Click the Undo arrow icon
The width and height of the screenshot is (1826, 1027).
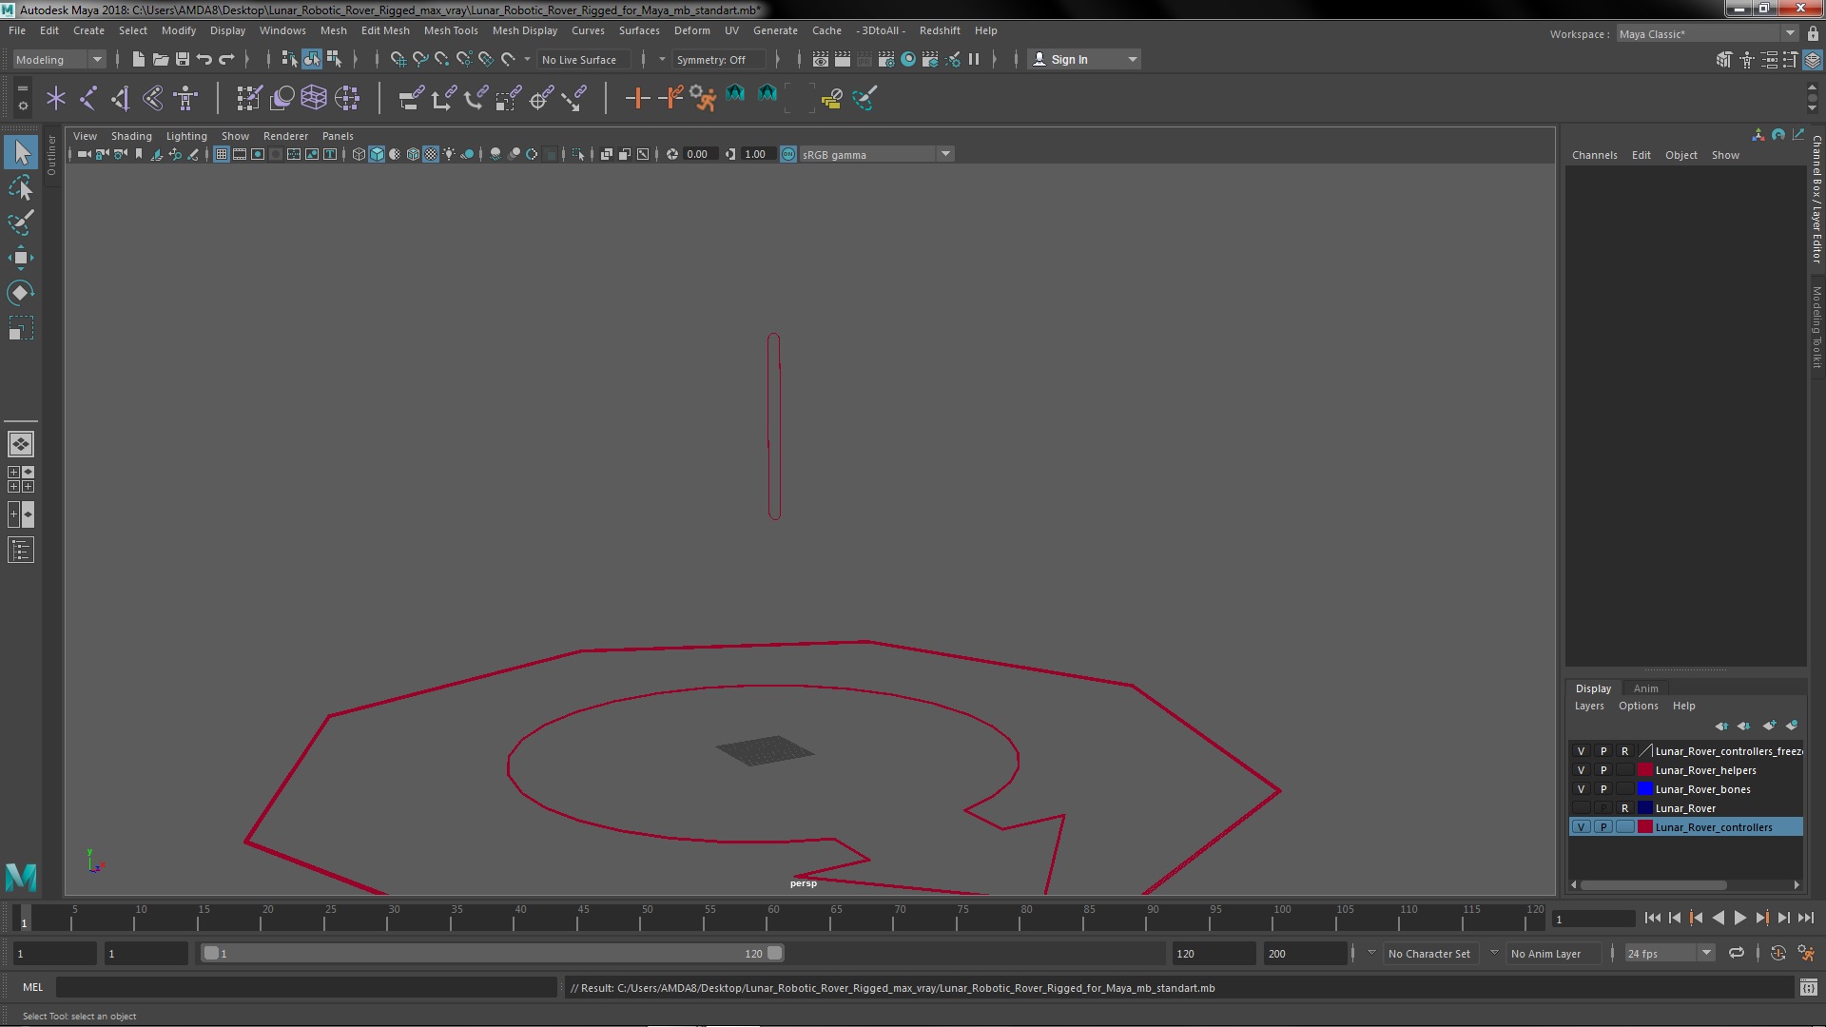(204, 59)
